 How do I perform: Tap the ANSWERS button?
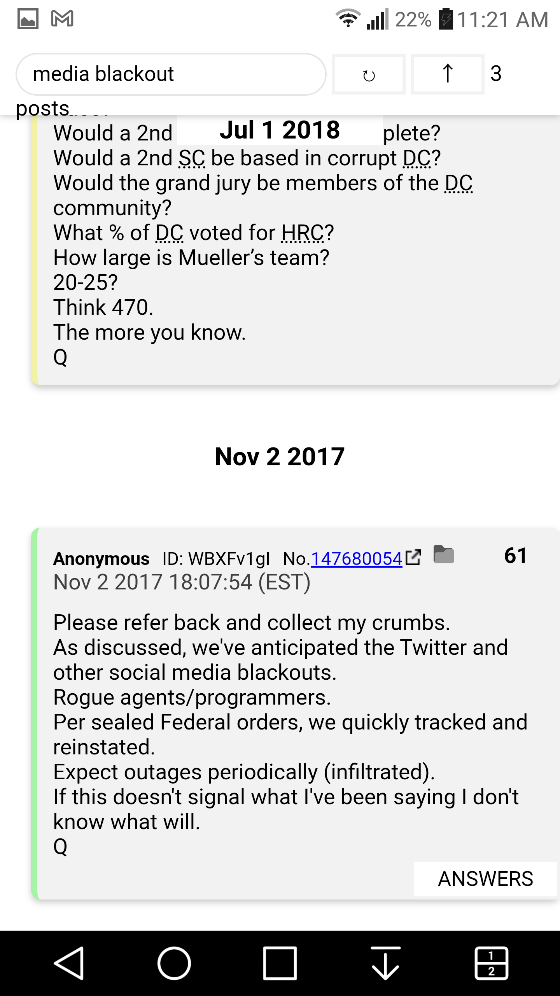pyautogui.click(x=485, y=879)
